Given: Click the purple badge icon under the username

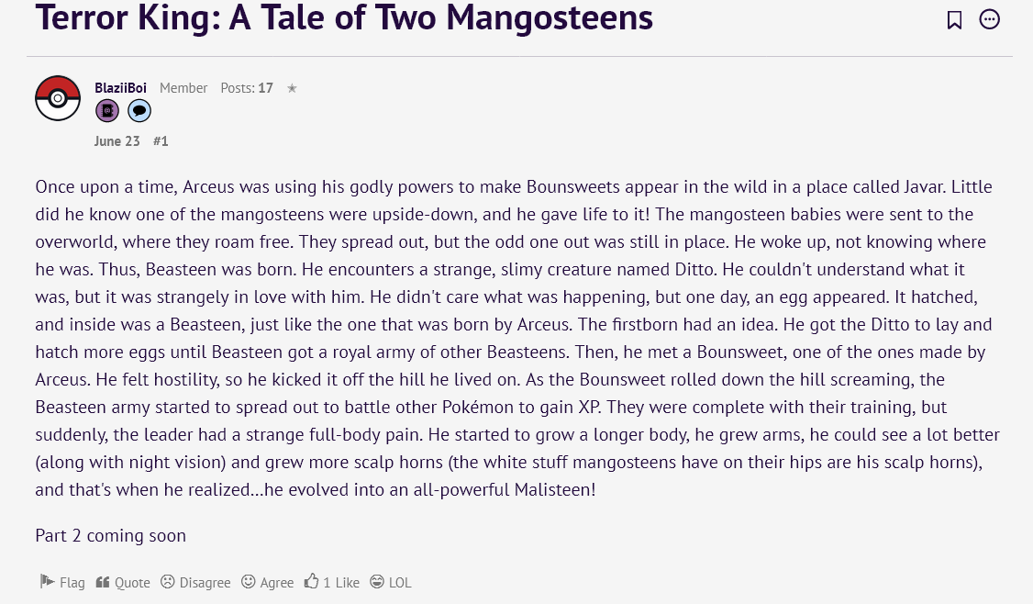Looking at the screenshot, I should click(x=107, y=111).
